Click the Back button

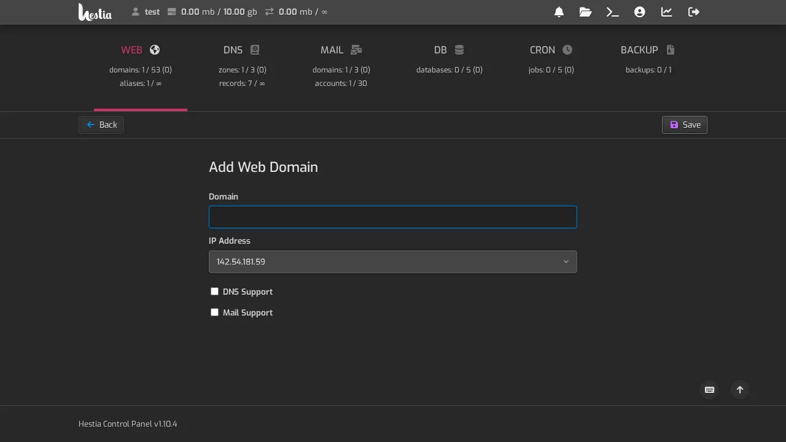[101, 125]
